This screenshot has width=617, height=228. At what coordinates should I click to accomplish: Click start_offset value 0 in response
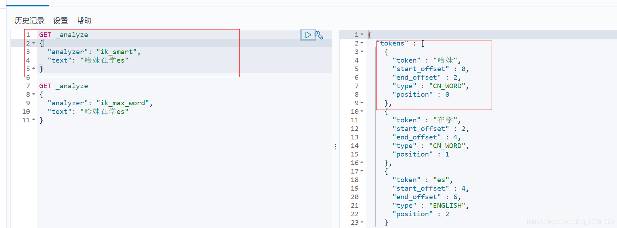[x=463, y=69]
